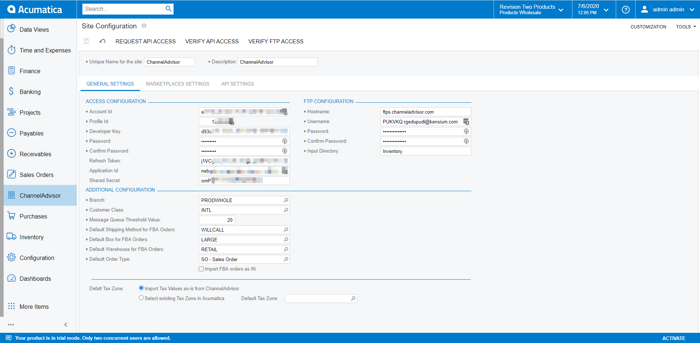Screen dimensions: 700x343
Task: Click REQUEST API ACCESS button
Action: (145, 42)
